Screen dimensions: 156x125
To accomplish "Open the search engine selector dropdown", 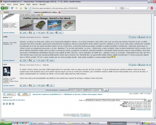I will [123, 8].
